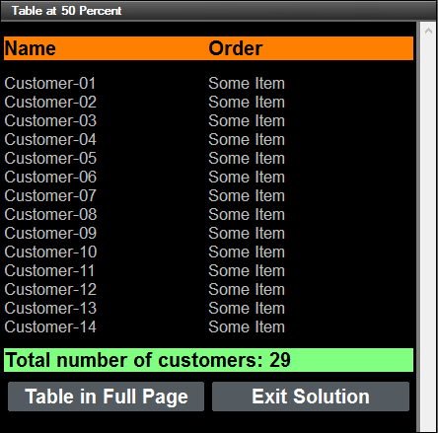
Task: Click the scrollbar up arrow
Action: (x=428, y=31)
